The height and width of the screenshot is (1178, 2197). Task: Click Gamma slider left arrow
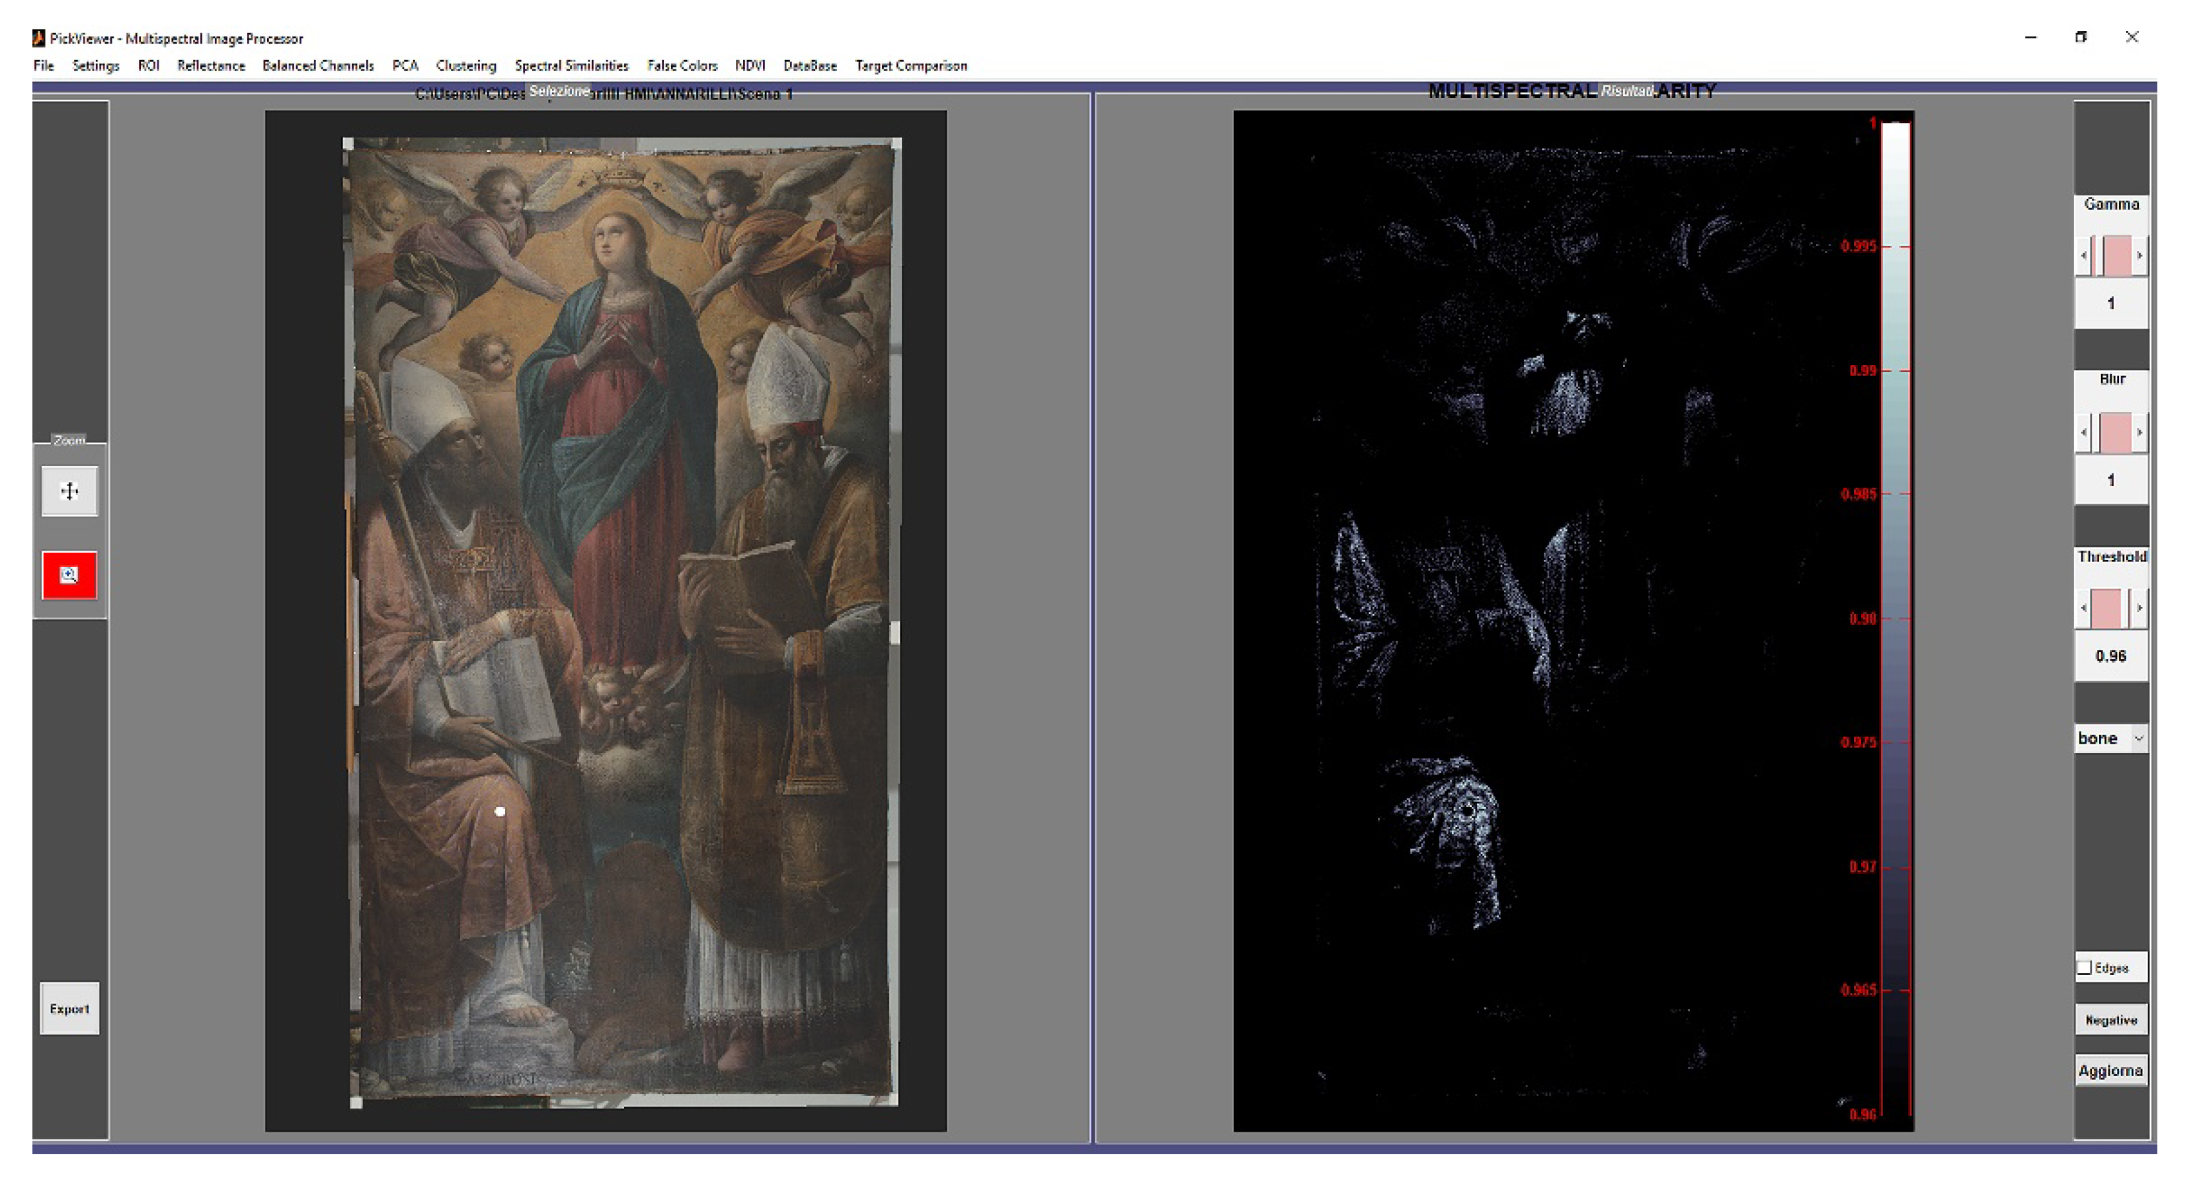tap(2083, 255)
